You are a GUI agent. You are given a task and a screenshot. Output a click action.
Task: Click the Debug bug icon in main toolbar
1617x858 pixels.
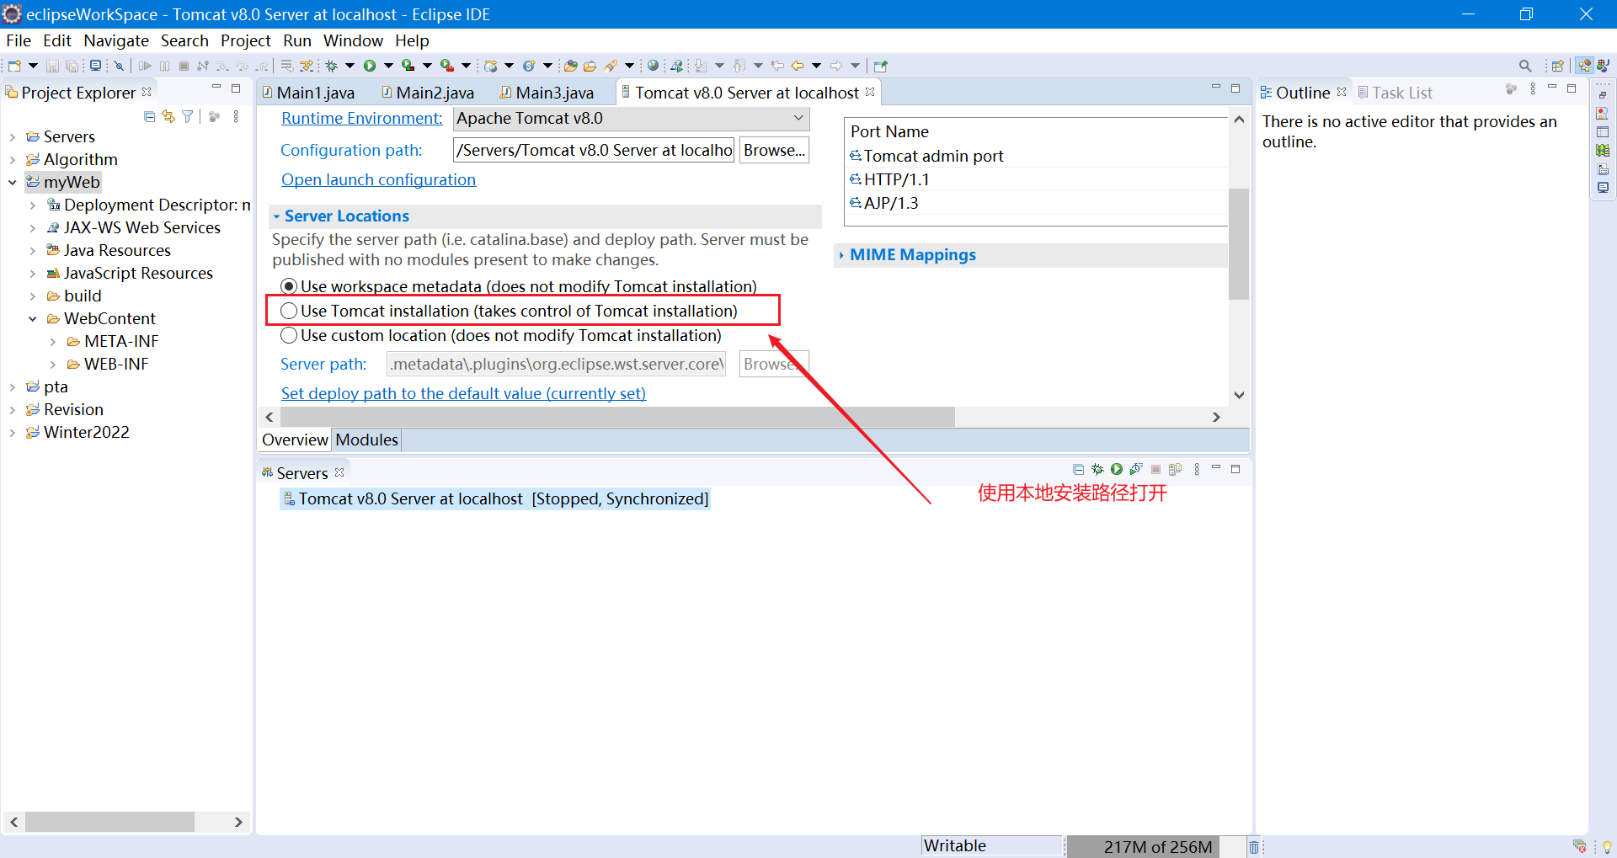[x=332, y=66]
